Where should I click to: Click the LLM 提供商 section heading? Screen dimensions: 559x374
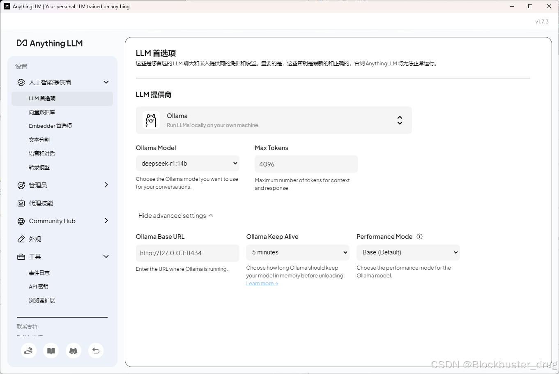click(x=154, y=95)
